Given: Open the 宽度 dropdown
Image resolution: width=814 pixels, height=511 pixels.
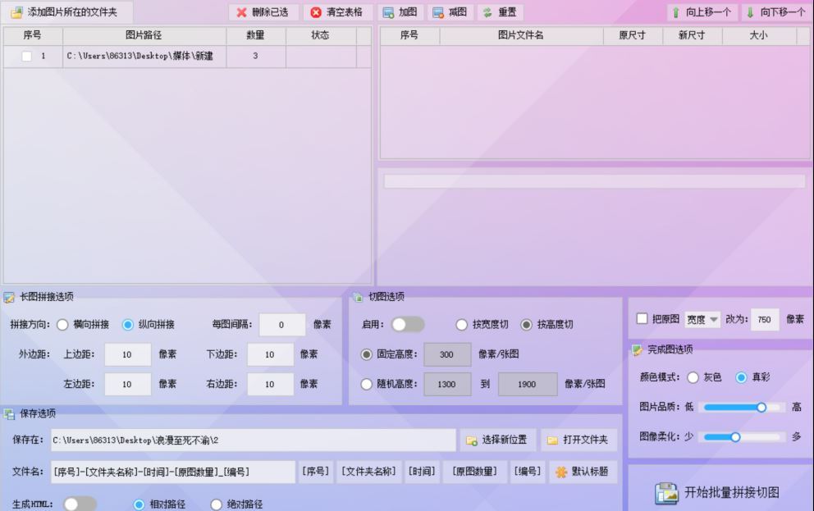Looking at the screenshot, I should [702, 320].
